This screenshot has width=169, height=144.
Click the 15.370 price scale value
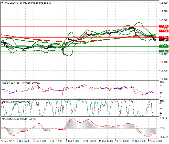point(164,79)
